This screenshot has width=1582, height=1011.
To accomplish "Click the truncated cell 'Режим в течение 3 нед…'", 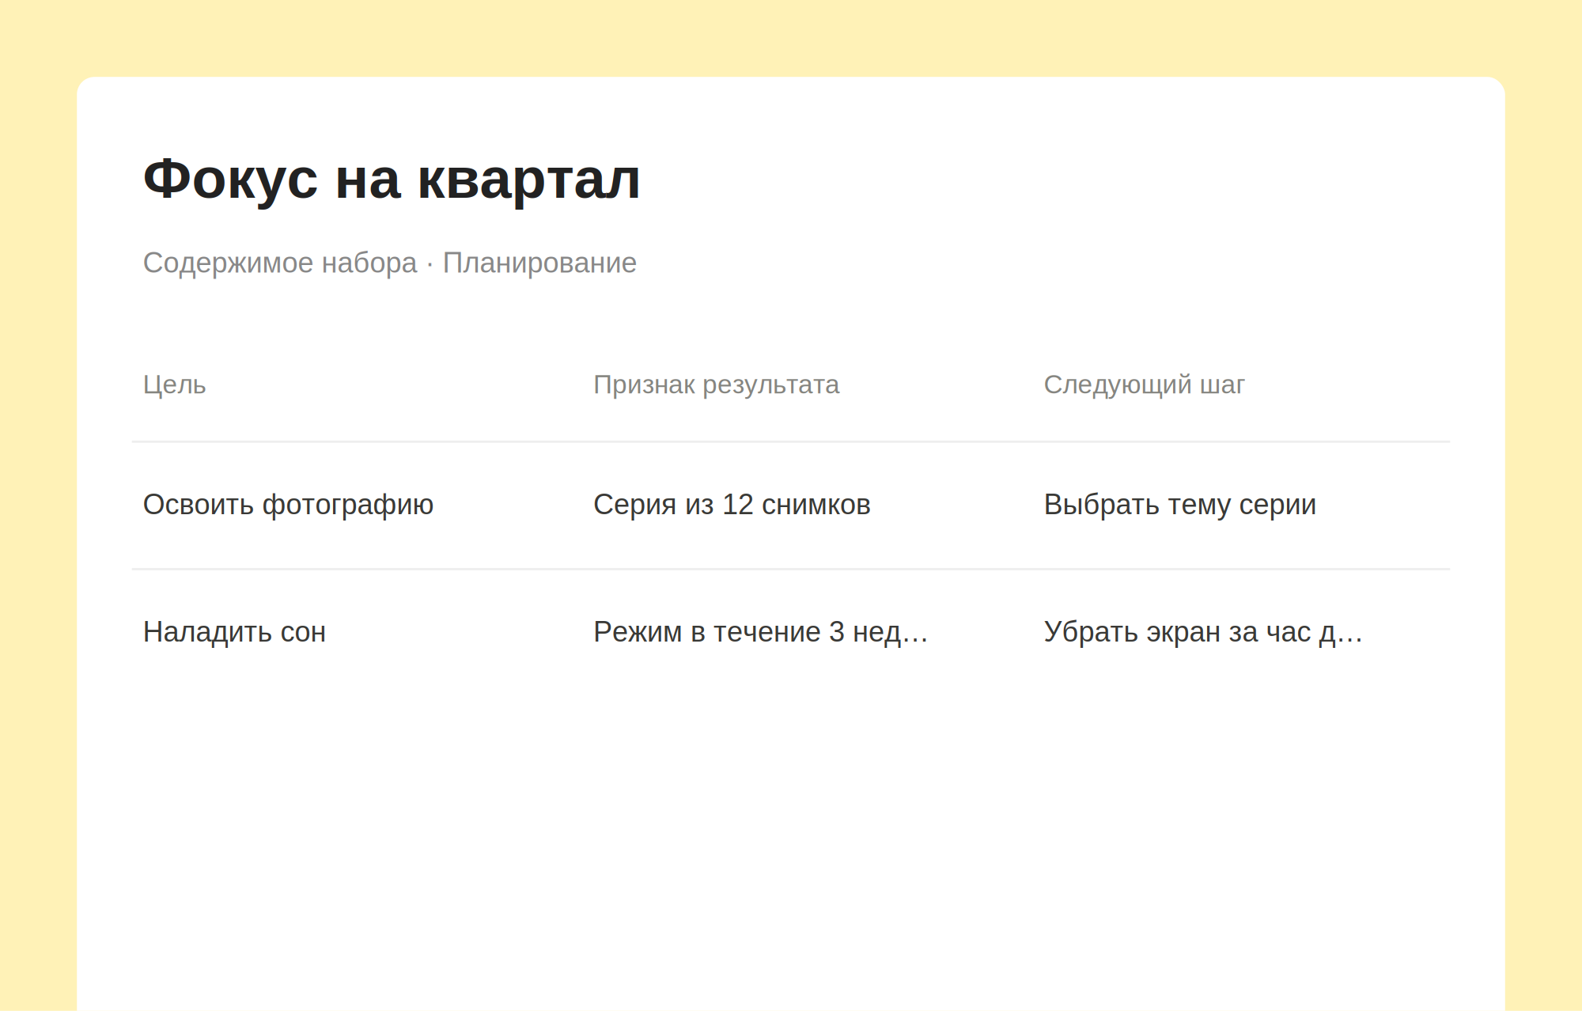I will (x=761, y=632).
